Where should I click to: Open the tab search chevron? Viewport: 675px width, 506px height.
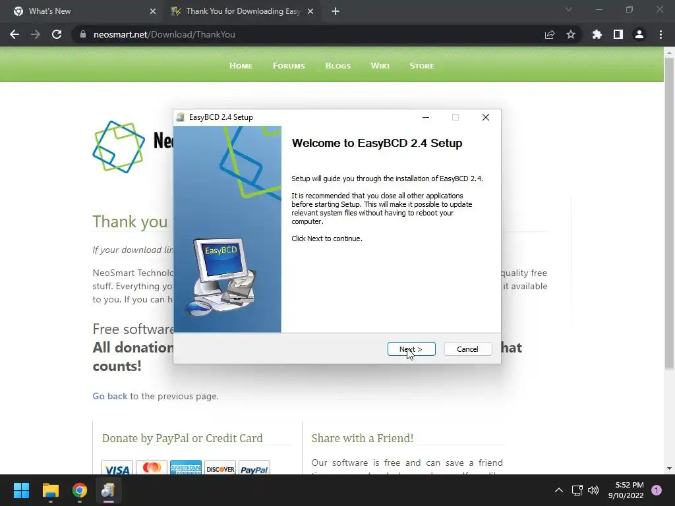(x=569, y=9)
